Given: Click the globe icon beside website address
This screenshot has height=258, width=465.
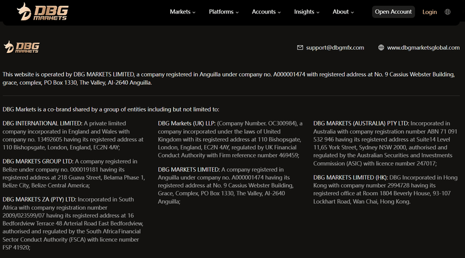Looking at the screenshot, I should [381, 48].
